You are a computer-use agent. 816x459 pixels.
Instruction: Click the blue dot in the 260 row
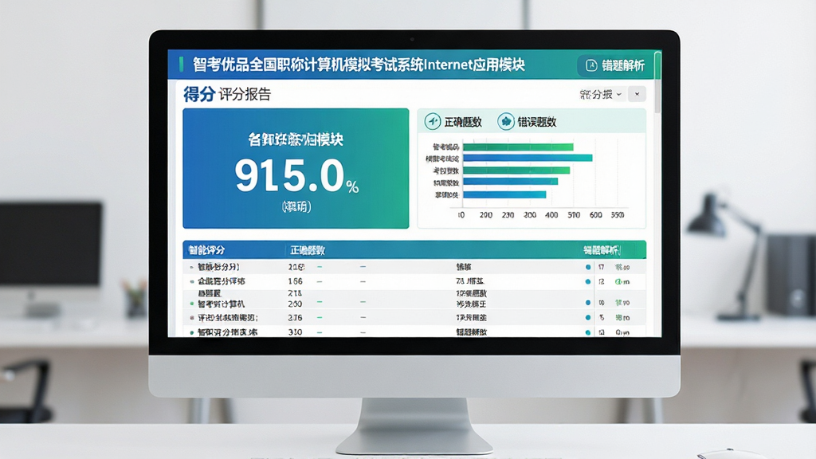(588, 302)
